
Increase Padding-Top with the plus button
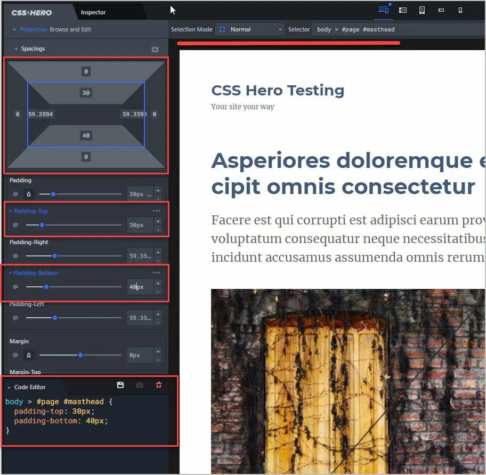point(158,221)
